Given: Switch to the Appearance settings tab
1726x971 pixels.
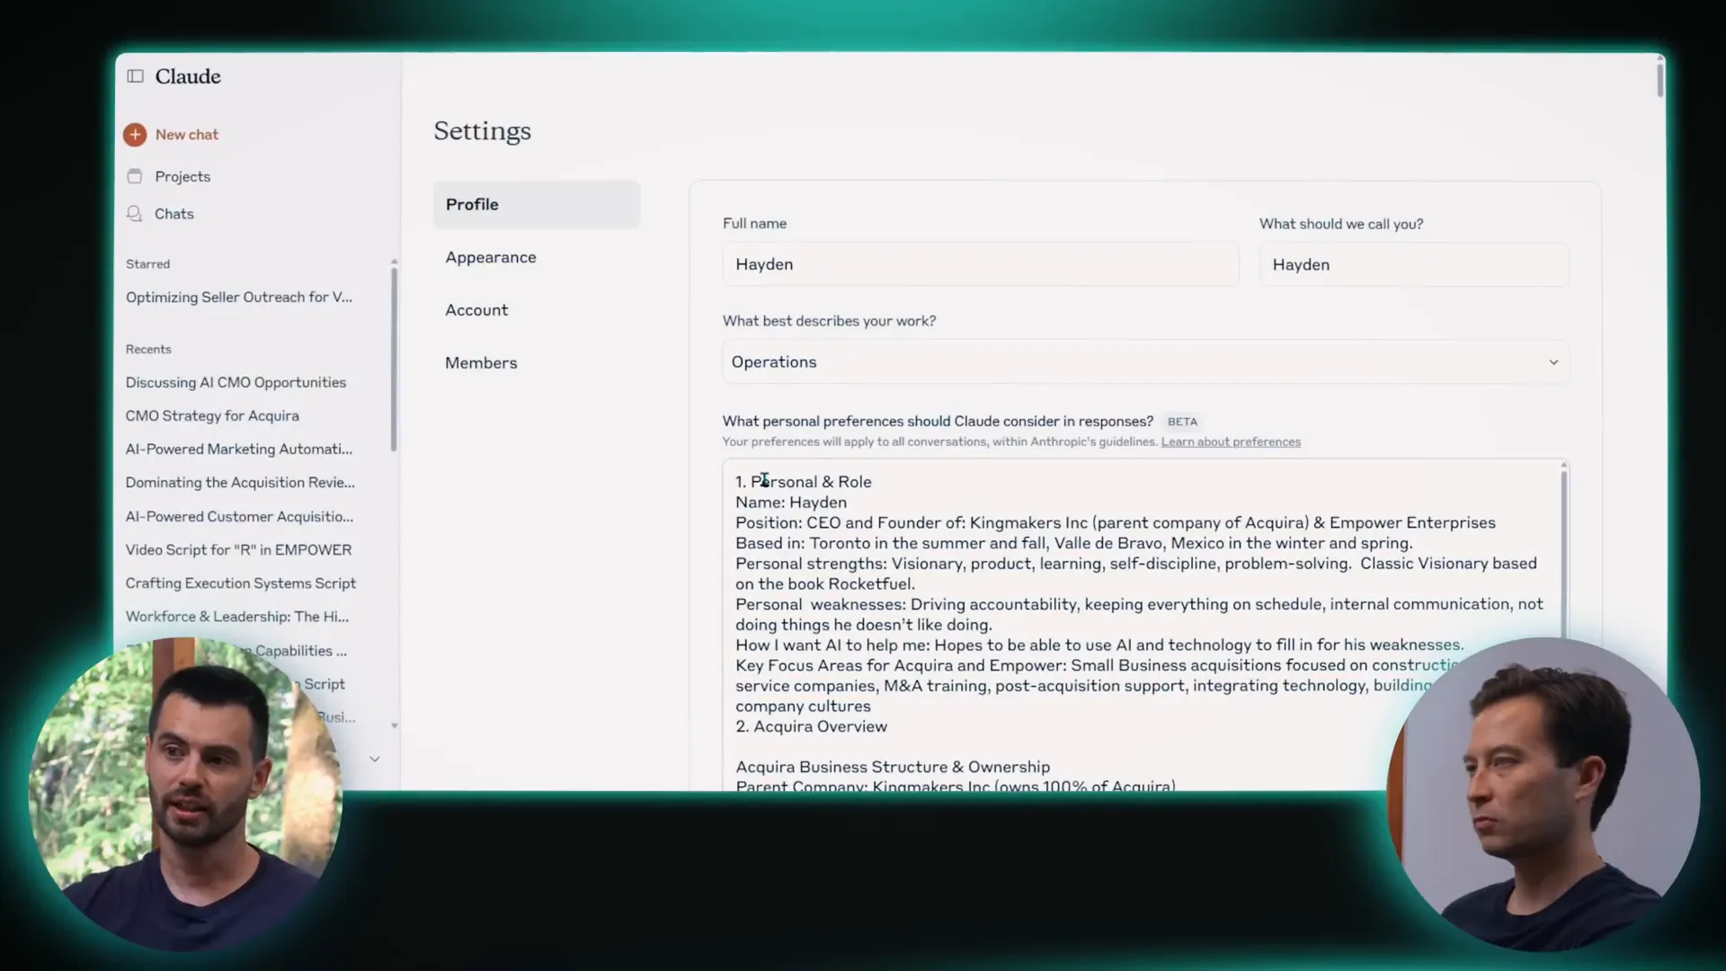Looking at the screenshot, I should [x=491, y=257].
